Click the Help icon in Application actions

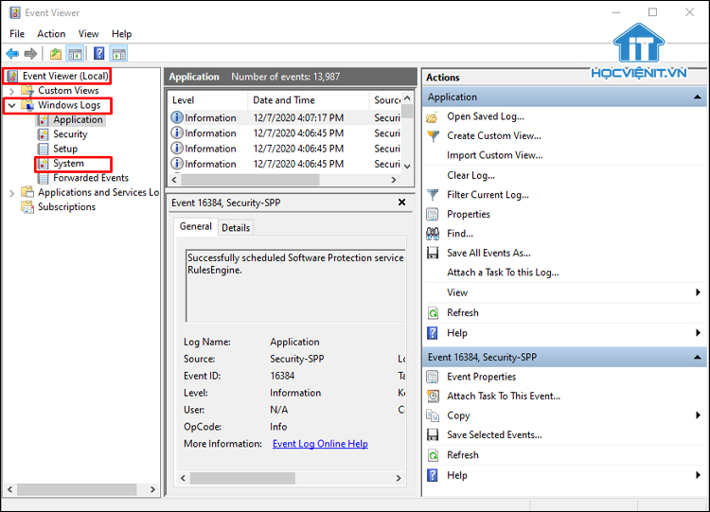(433, 333)
